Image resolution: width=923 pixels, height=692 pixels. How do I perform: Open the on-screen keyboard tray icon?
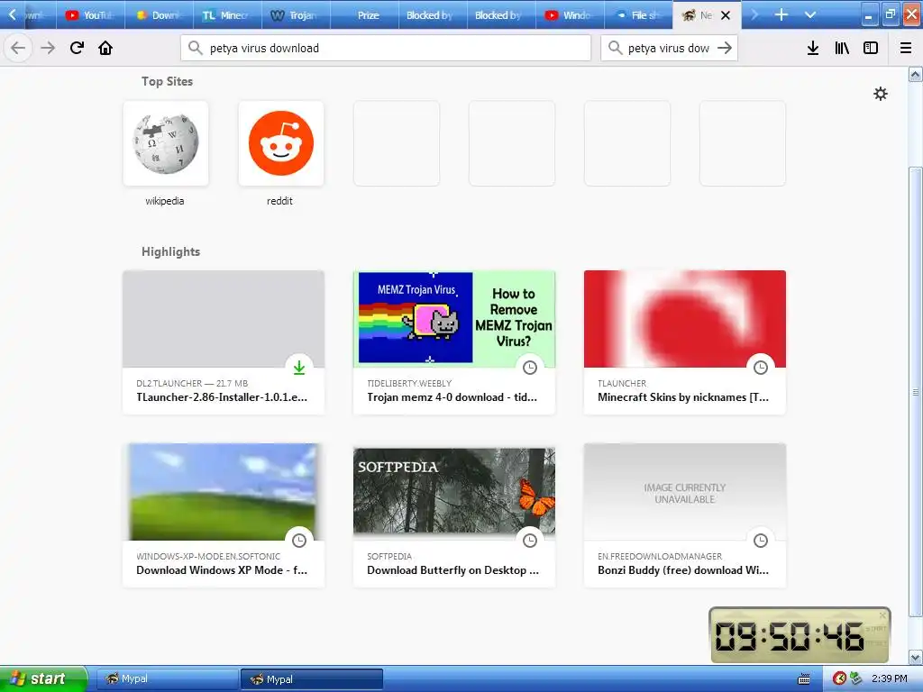coord(804,679)
